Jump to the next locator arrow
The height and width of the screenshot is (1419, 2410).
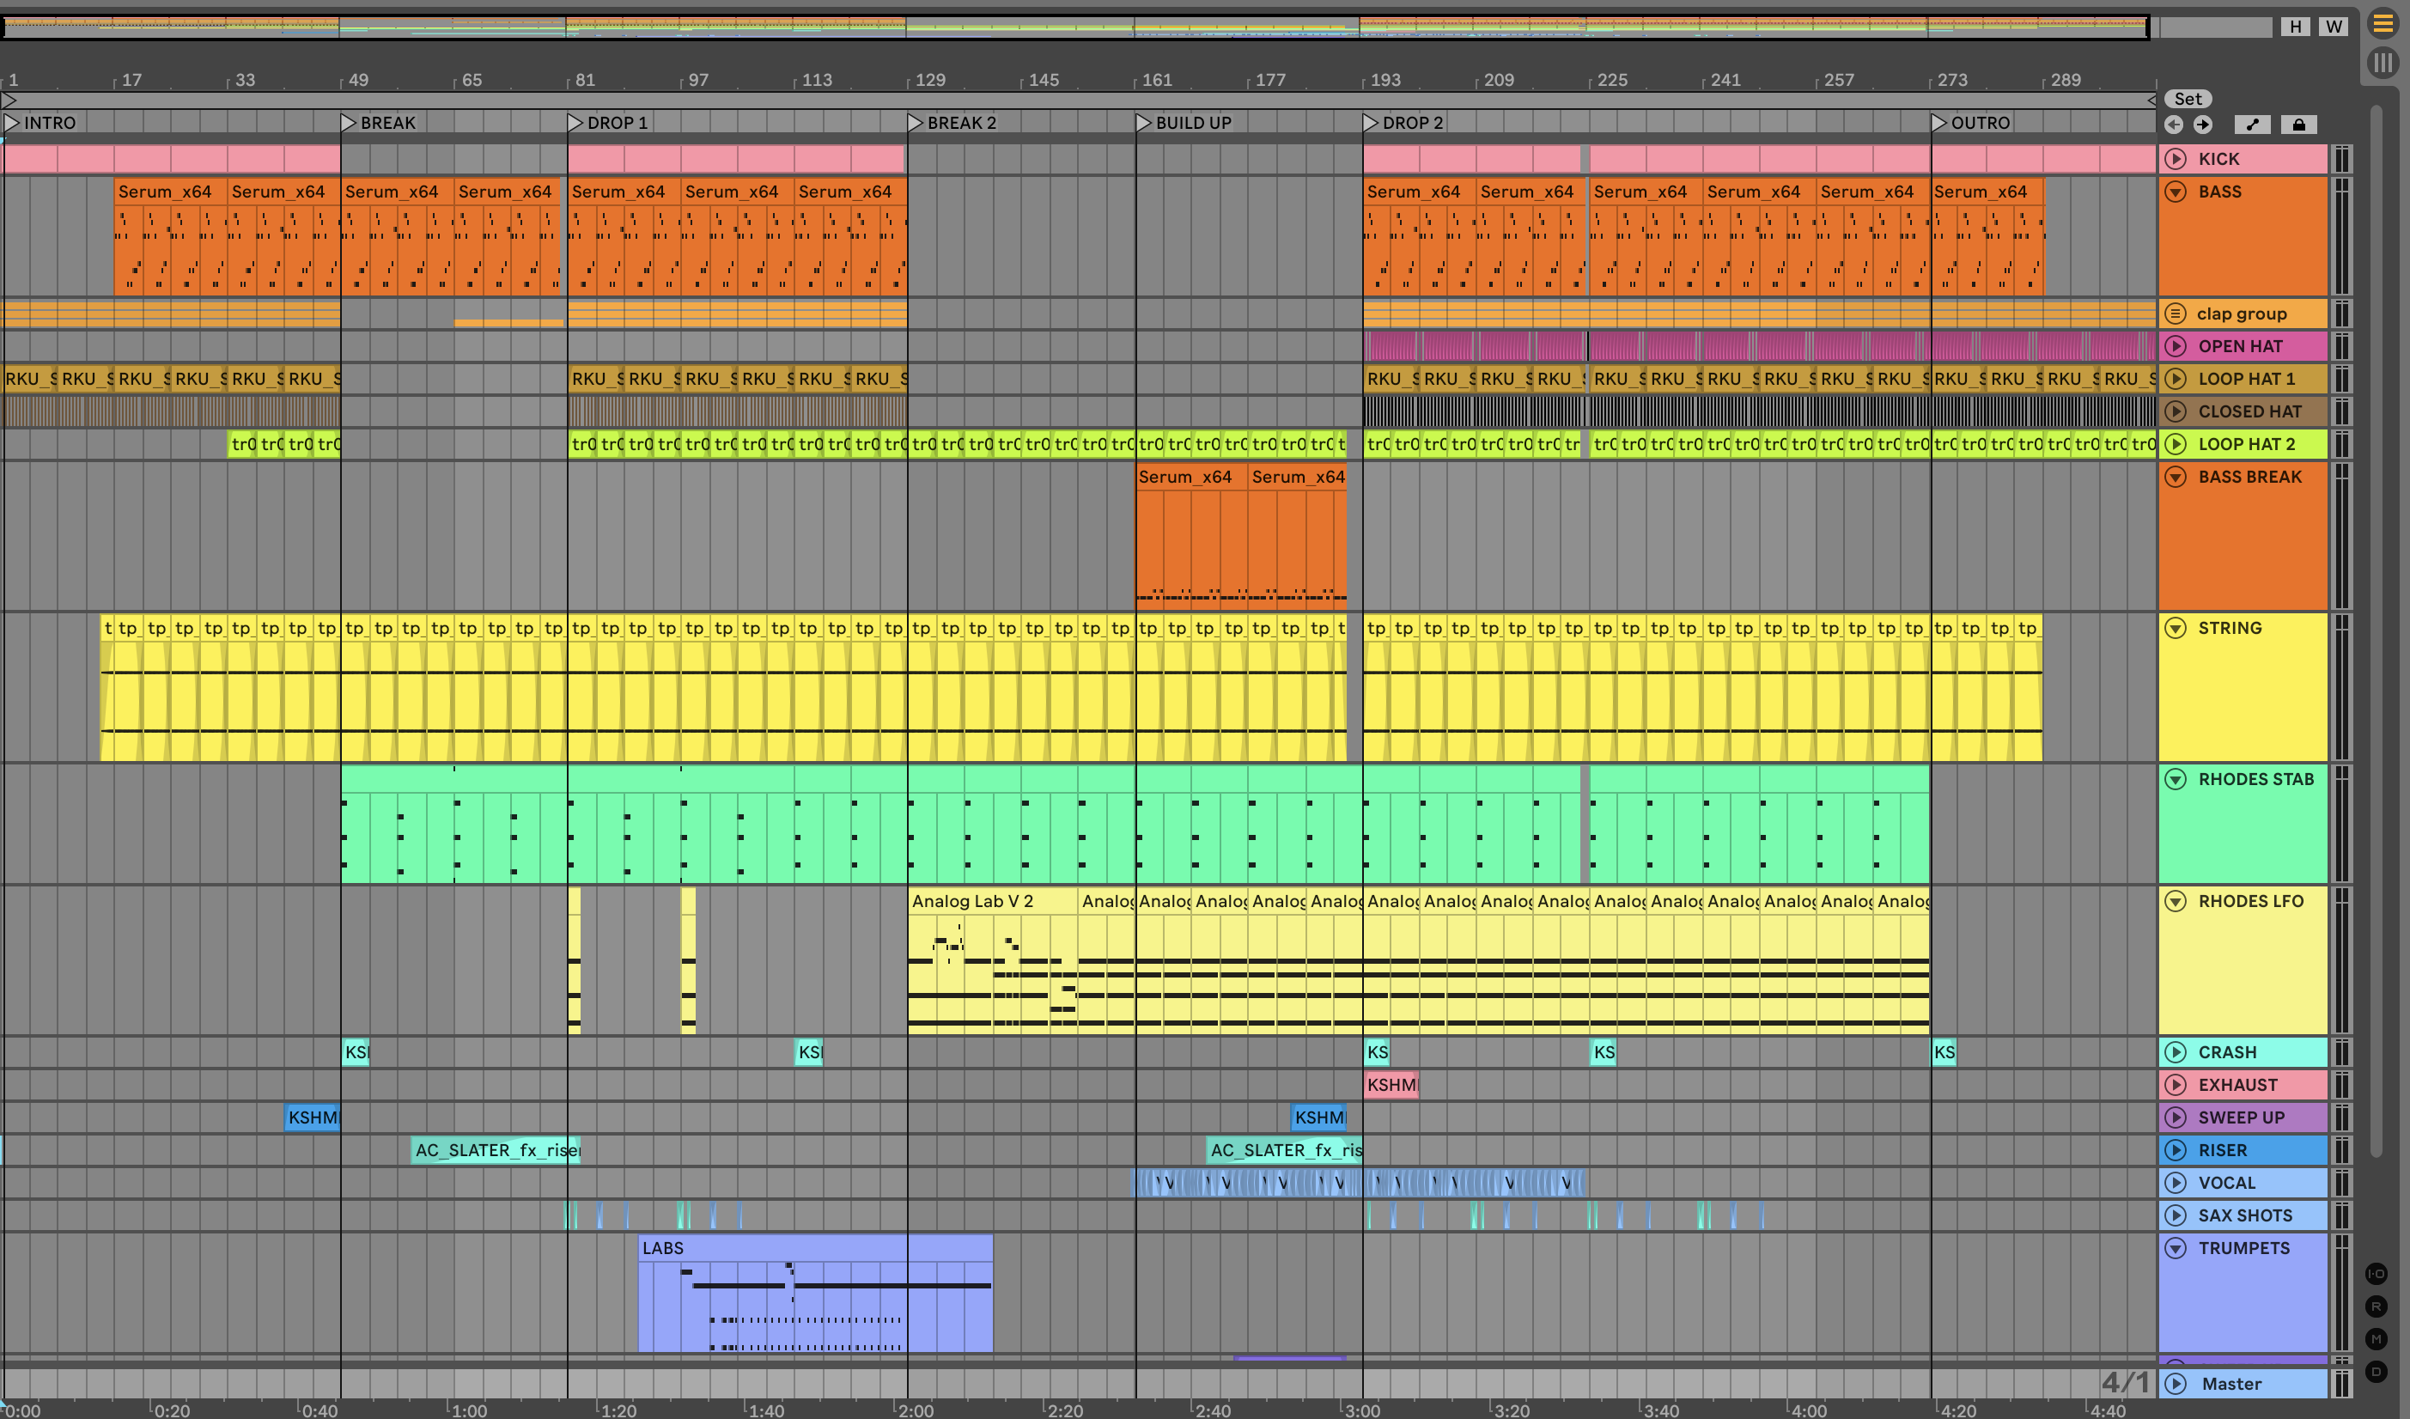pos(2203,125)
